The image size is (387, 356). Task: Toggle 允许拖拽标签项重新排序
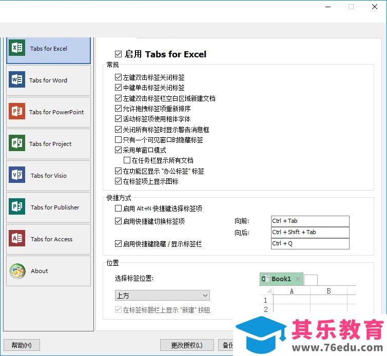point(118,109)
